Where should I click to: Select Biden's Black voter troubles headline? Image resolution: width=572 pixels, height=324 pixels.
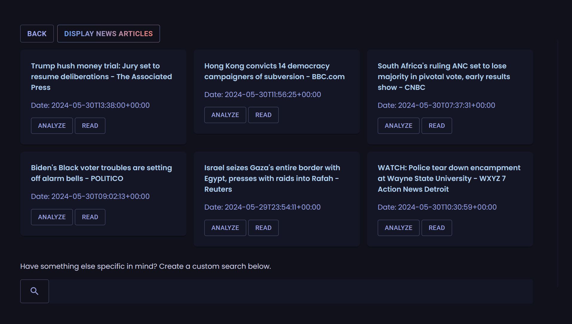click(101, 173)
